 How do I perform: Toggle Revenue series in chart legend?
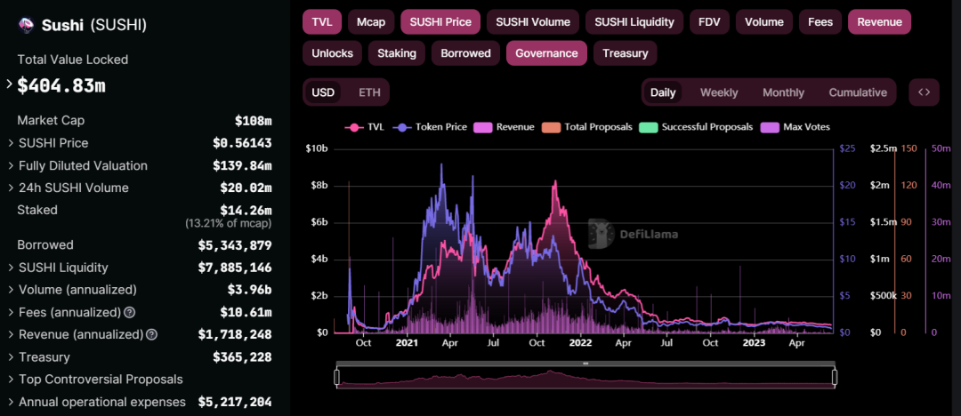(505, 127)
